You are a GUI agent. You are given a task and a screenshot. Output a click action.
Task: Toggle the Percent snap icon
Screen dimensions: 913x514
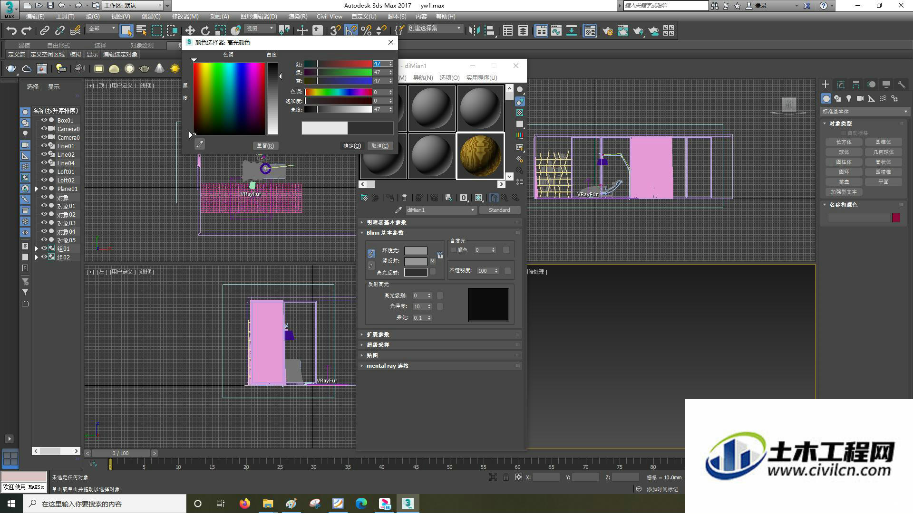(x=366, y=31)
